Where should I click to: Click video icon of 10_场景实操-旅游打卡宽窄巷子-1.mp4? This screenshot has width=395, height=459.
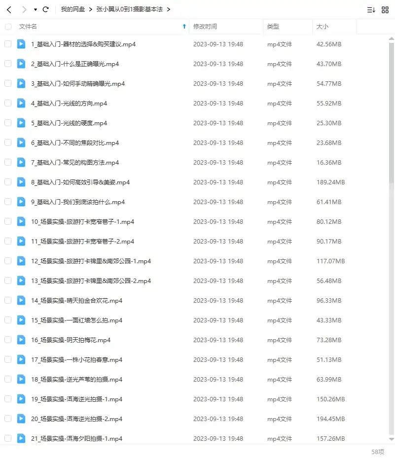coord(21,221)
